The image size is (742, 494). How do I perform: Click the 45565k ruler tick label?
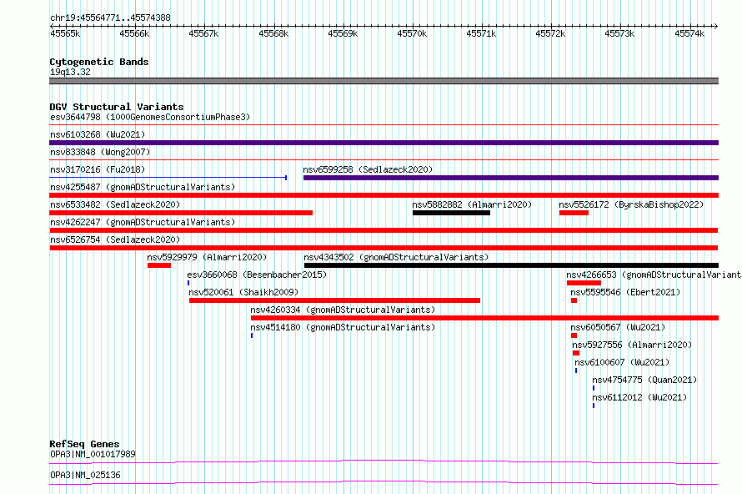point(65,33)
